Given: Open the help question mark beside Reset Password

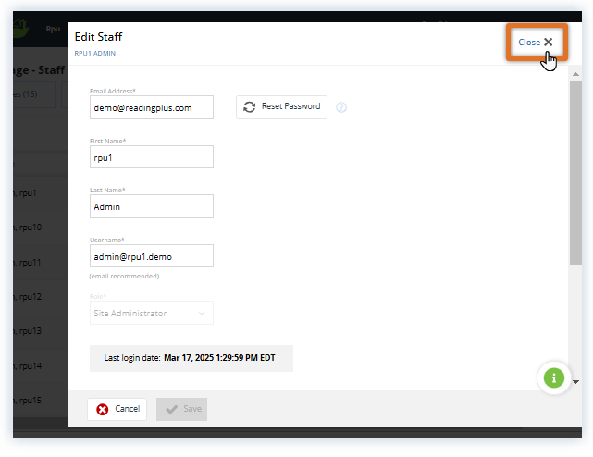Looking at the screenshot, I should click(341, 107).
